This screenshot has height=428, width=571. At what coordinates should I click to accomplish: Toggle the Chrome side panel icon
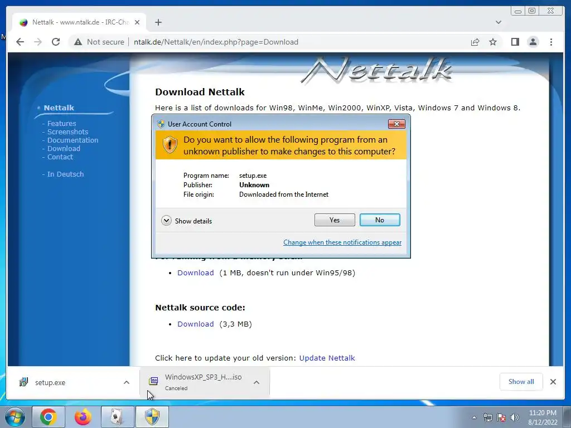(515, 42)
